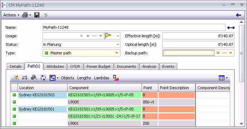
Task: Click the blue path direction icon
Action: (53, 78)
